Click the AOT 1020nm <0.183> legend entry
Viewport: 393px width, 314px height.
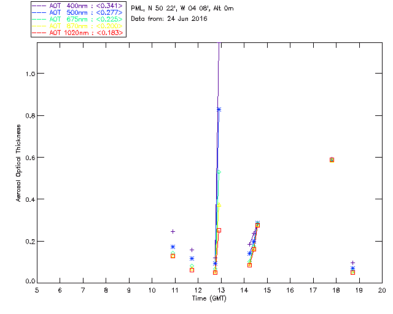click(77, 33)
